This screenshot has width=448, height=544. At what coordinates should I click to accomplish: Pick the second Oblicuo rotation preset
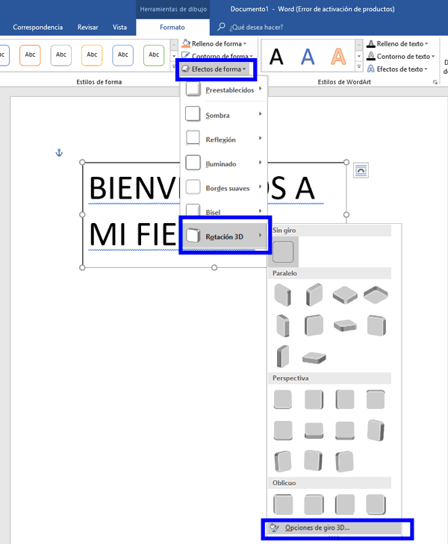(x=314, y=504)
